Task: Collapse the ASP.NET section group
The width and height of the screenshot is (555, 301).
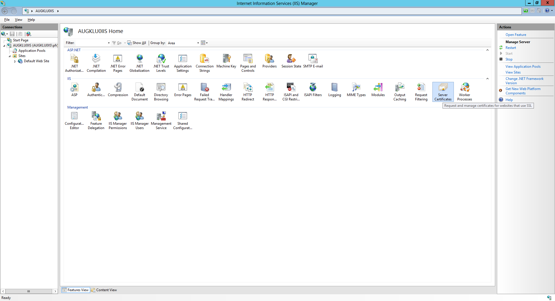Action: (487, 50)
